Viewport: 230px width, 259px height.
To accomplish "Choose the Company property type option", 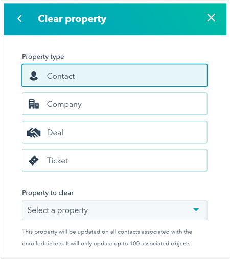I will (114, 104).
